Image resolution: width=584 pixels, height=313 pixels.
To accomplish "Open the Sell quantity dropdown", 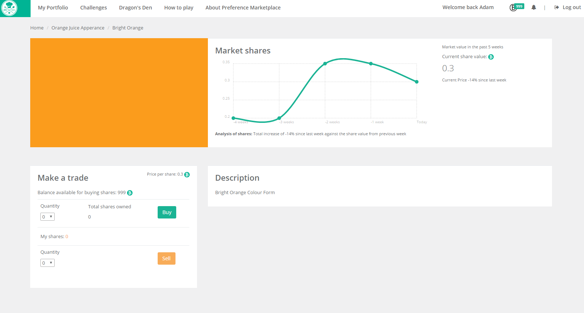I will 47,263.
